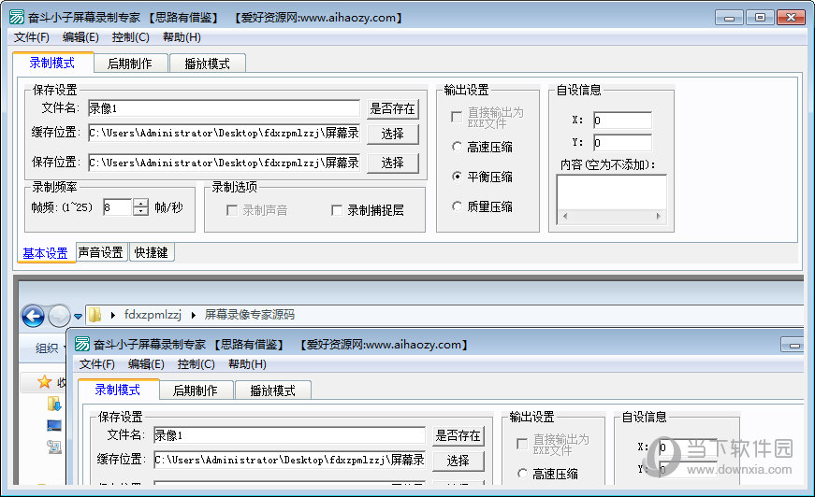Image resolution: width=815 pixels, height=497 pixels.
Task: Open 编辑(E) menu in lower window
Action: (x=146, y=364)
